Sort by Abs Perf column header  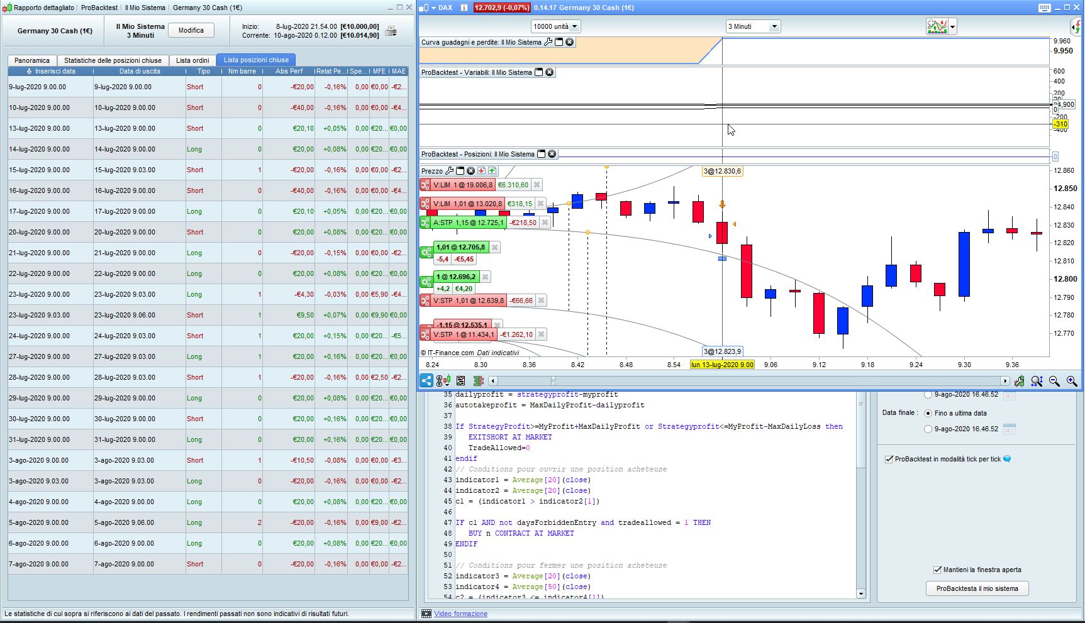click(289, 71)
